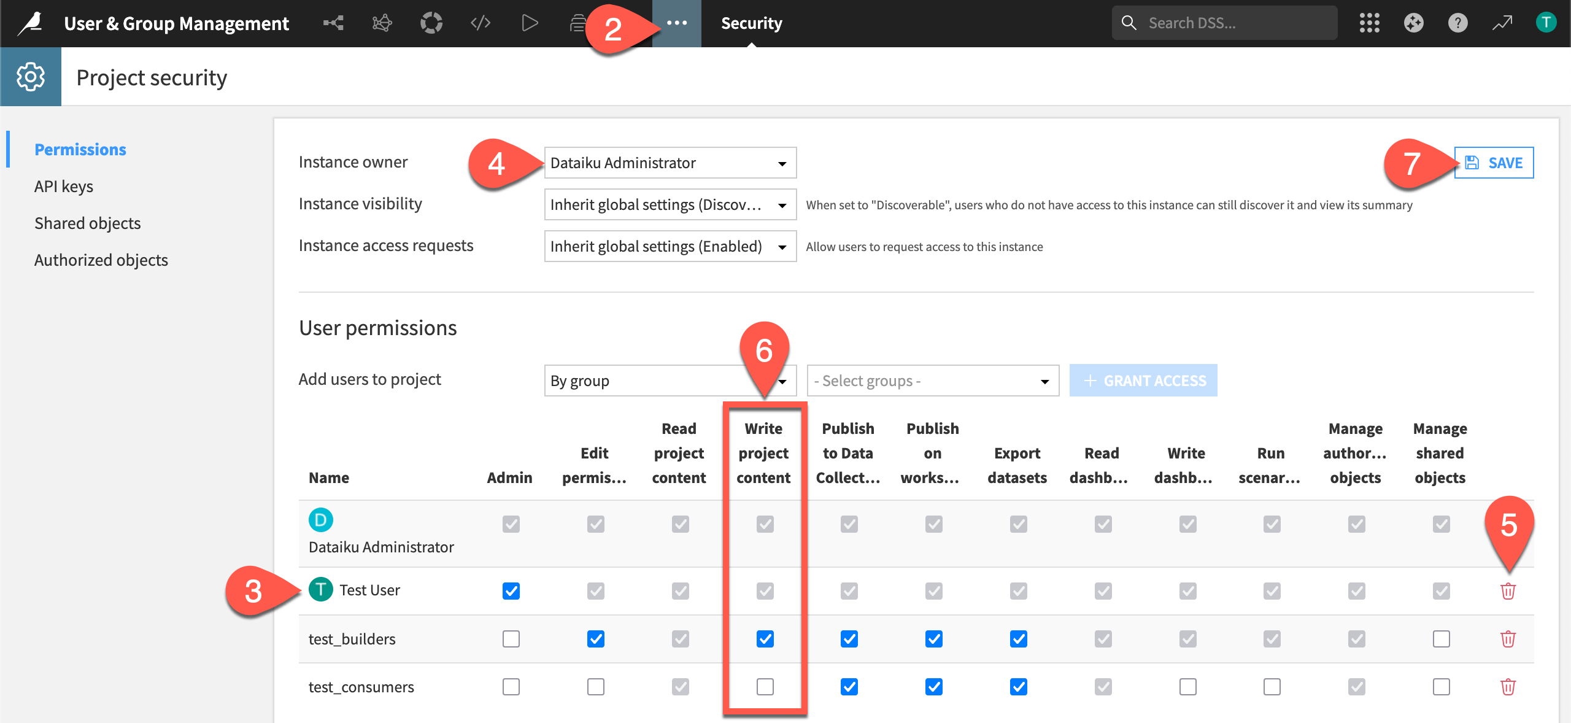Open the applications grid icon

pos(1369,23)
